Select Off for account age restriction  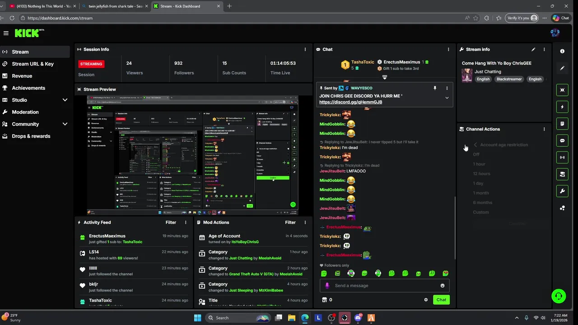(x=476, y=154)
